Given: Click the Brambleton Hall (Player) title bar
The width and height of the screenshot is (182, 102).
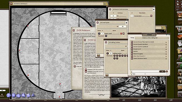Looking at the screenshot, I should (x=58, y=4).
